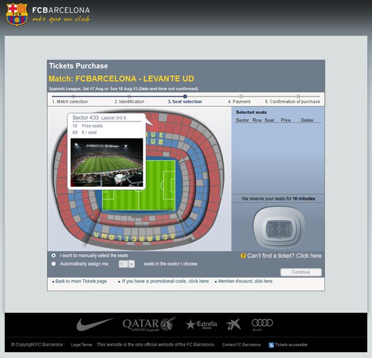Go to the Match selection step
Image resolution: width=372 pixels, height=358 pixels.
coord(70,101)
